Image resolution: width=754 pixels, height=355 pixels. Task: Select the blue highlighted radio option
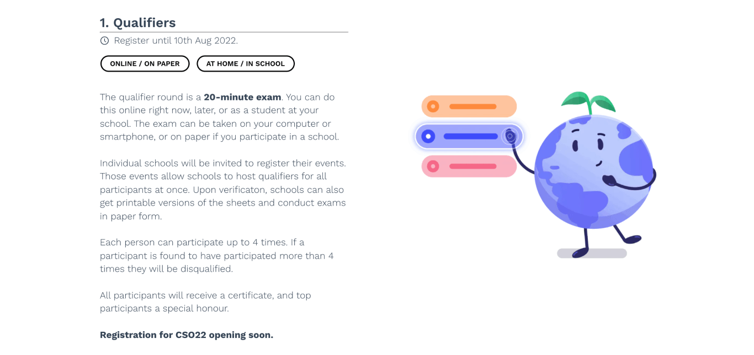point(428,136)
